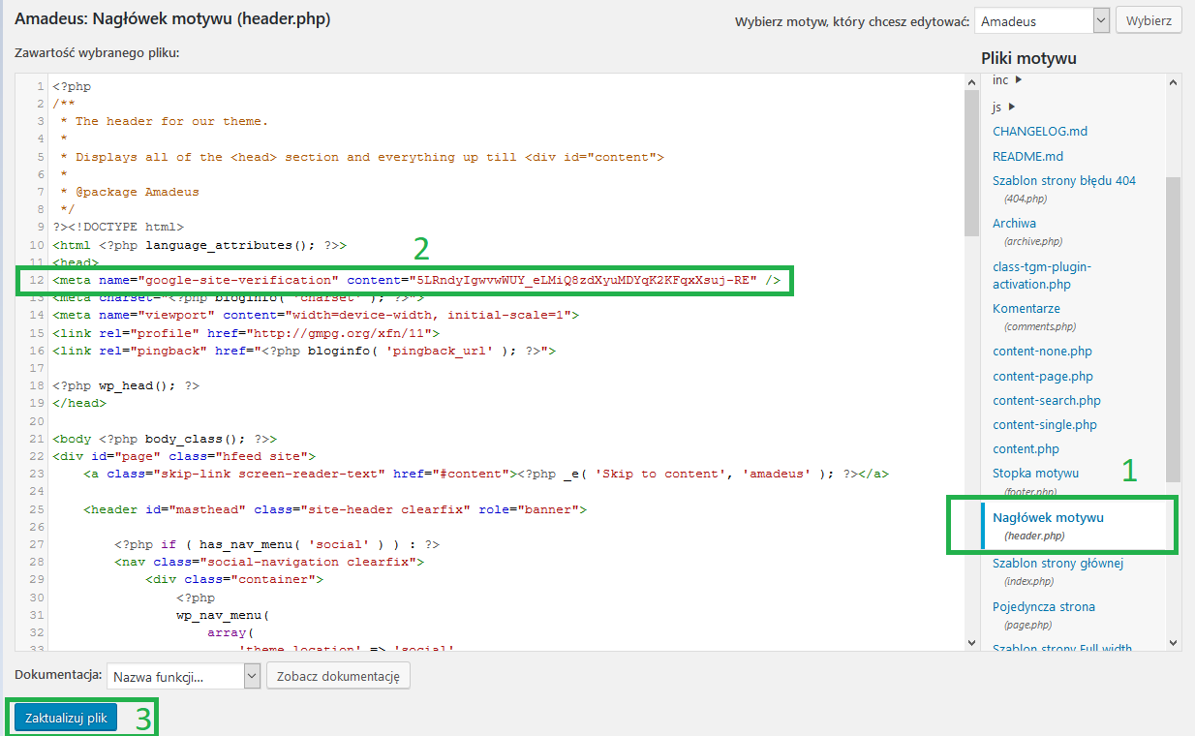Expand the js folder arrow
This screenshot has height=736, width=1195.
[x=1011, y=107]
